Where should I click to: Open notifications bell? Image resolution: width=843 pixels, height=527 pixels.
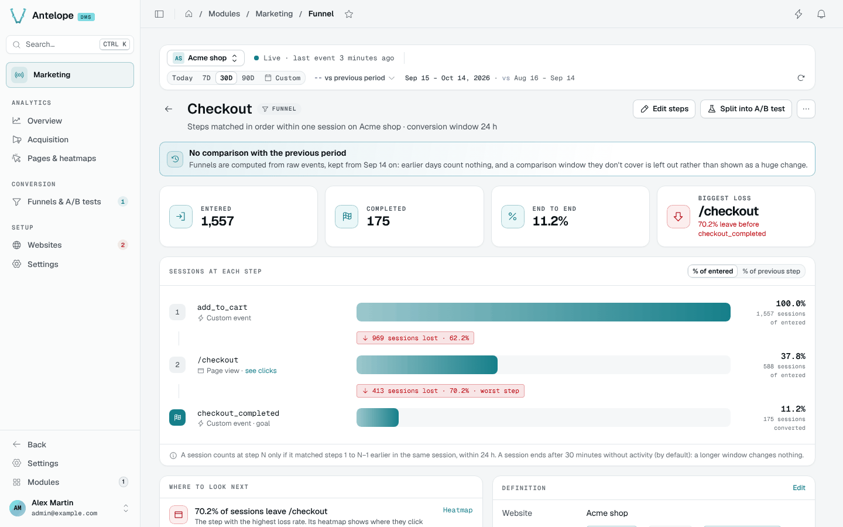(821, 14)
